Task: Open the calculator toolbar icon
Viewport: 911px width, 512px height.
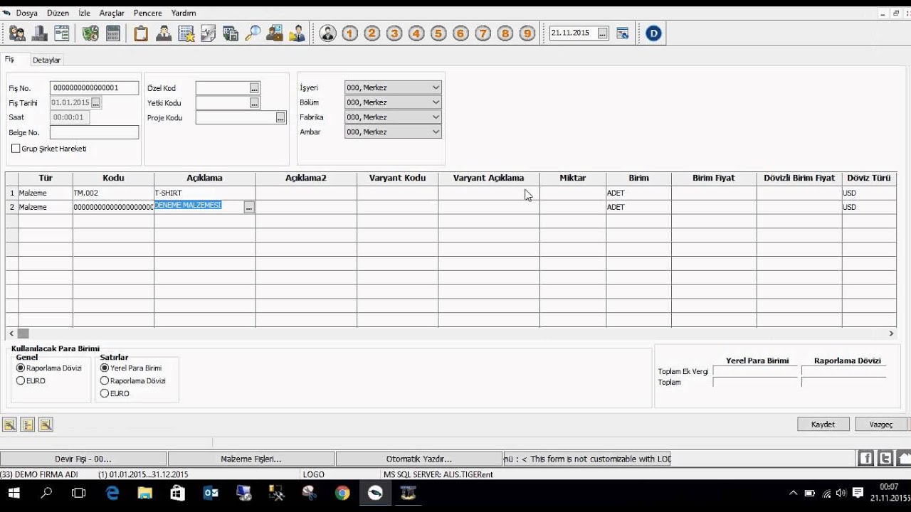Action: (x=112, y=33)
